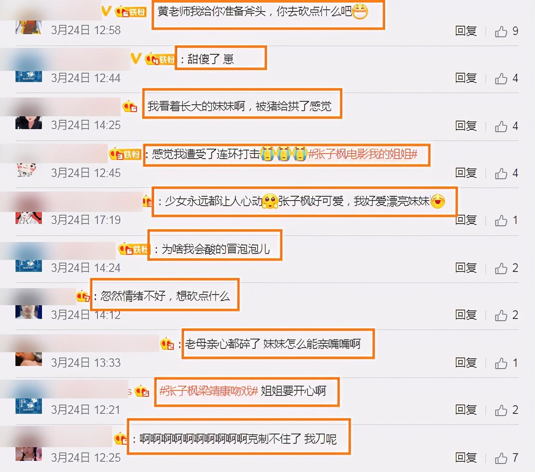Screen dimensions: 535x472
Task: Open the 铁粉 fan badge on 12:44 comment
Action: (160, 59)
